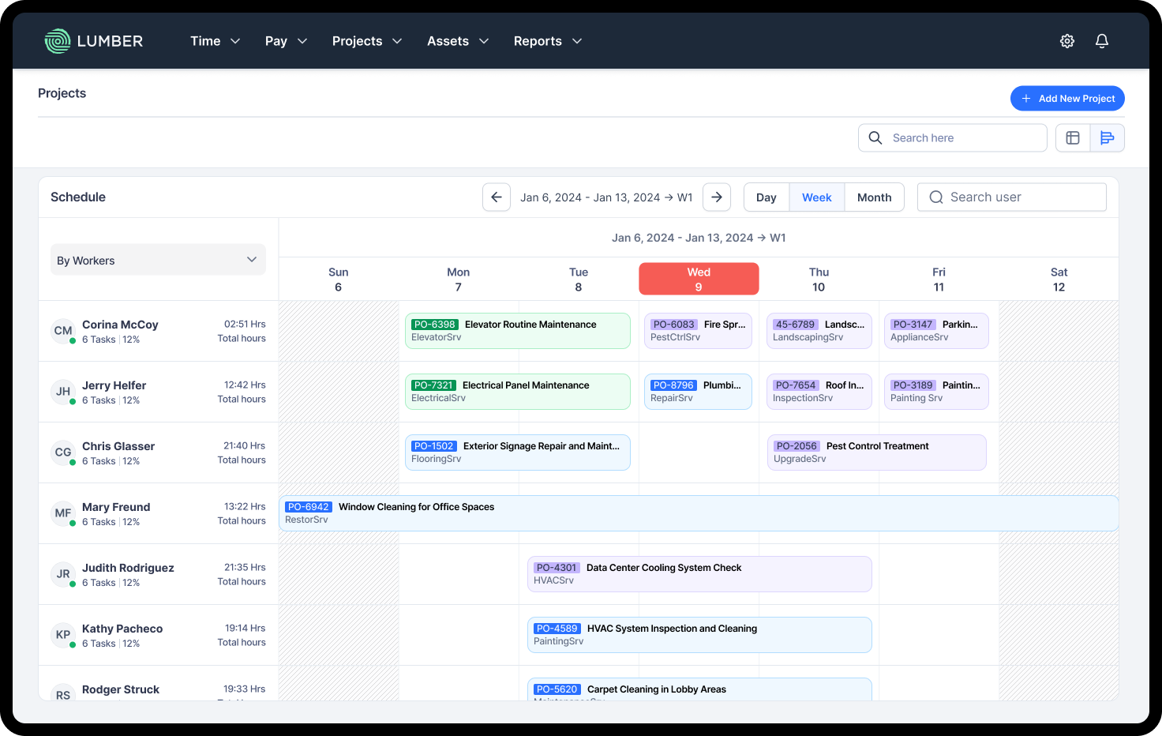Switch to Gantt timeline view icon

1108,138
